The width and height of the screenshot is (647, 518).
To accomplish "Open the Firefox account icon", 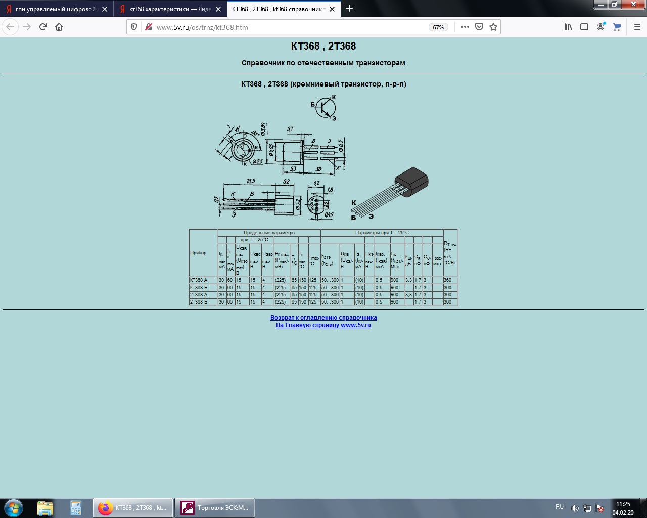I will click(600, 27).
